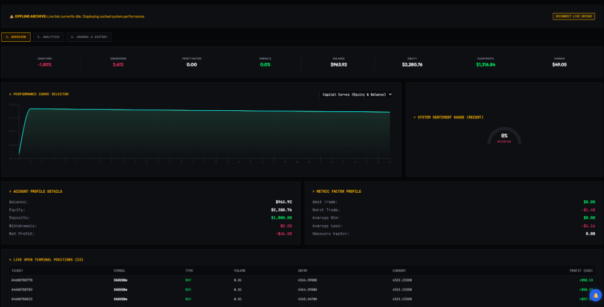Viewport: 604px width, 307px height.
Task: Click the Current column header
Action: [x=399, y=271]
